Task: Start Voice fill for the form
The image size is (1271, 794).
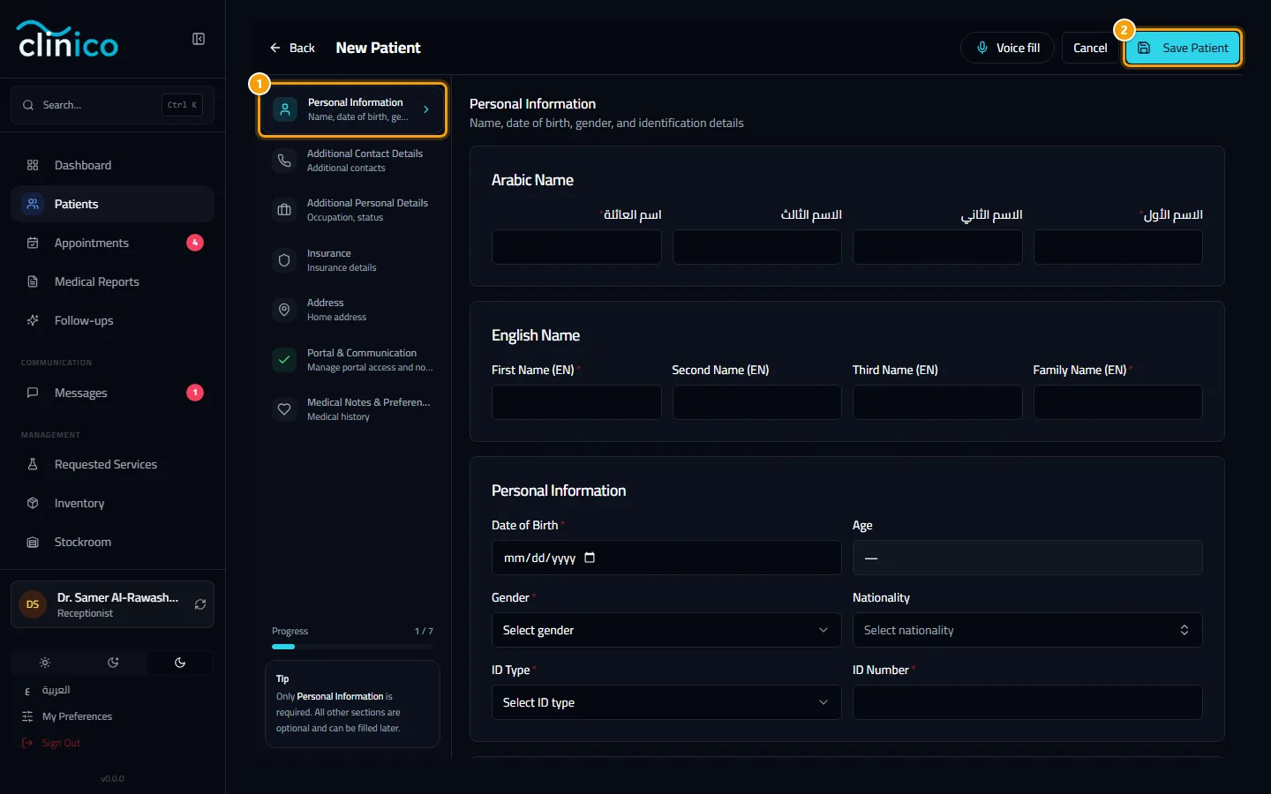Action: (x=1007, y=48)
